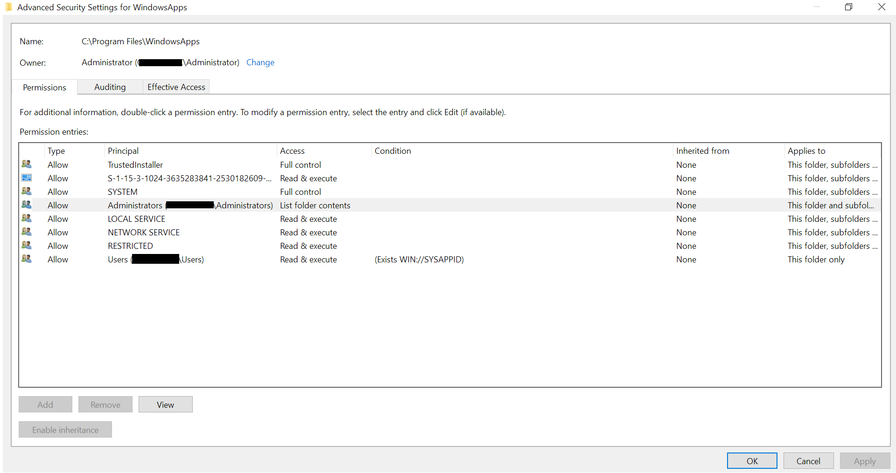Click the folder icon in the title bar
This screenshot has height=473, width=896.
tap(8, 7)
